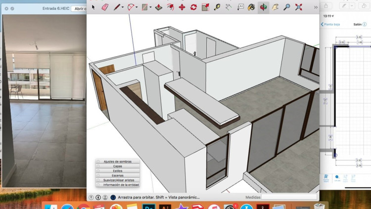371x209 pixels.
Task: Open the Estilos panel
Action: pos(118,170)
